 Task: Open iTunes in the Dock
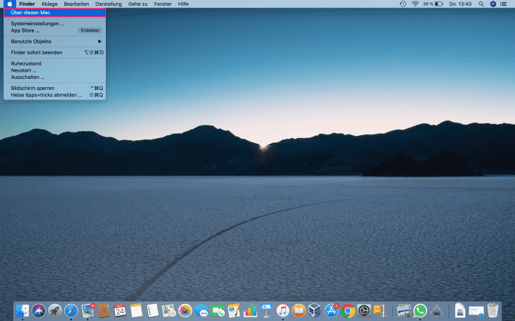[x=283, y=311]
